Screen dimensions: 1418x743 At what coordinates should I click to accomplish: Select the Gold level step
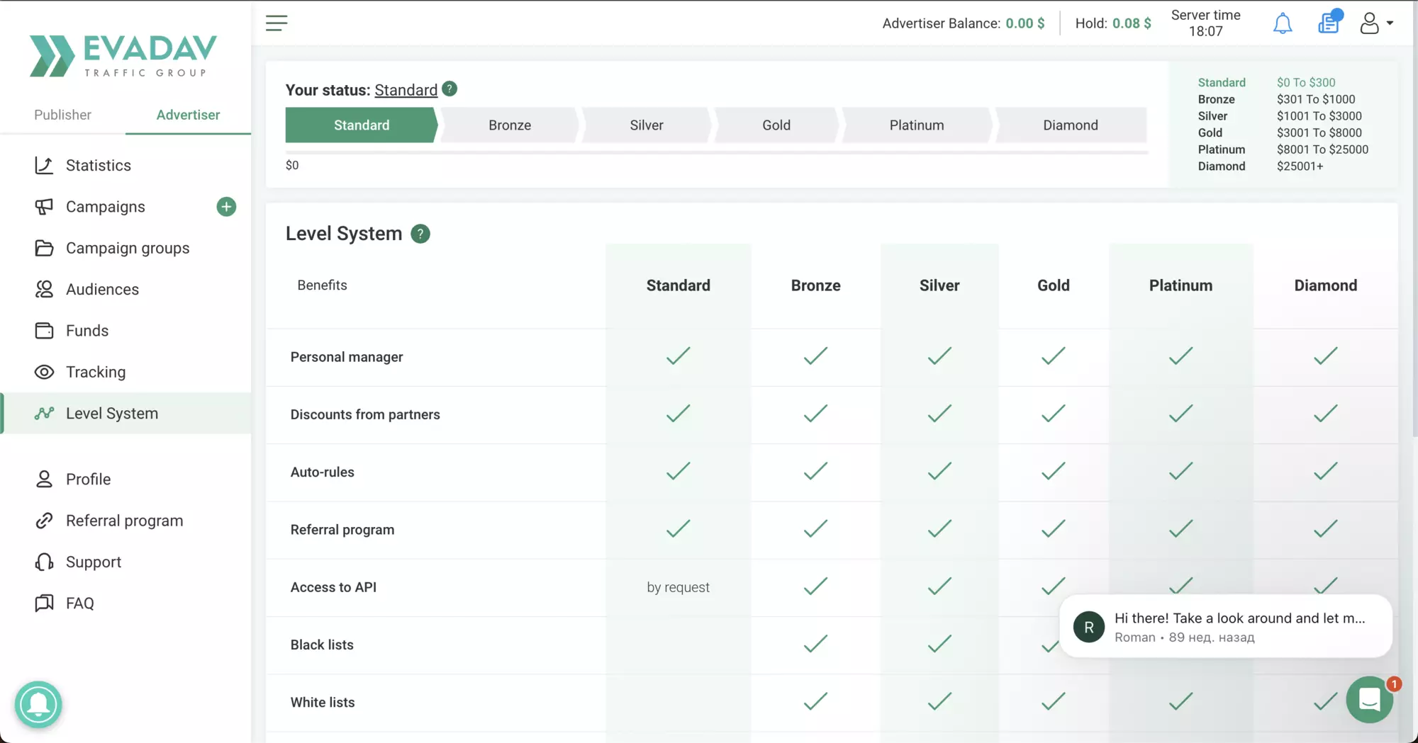[776, 125]
